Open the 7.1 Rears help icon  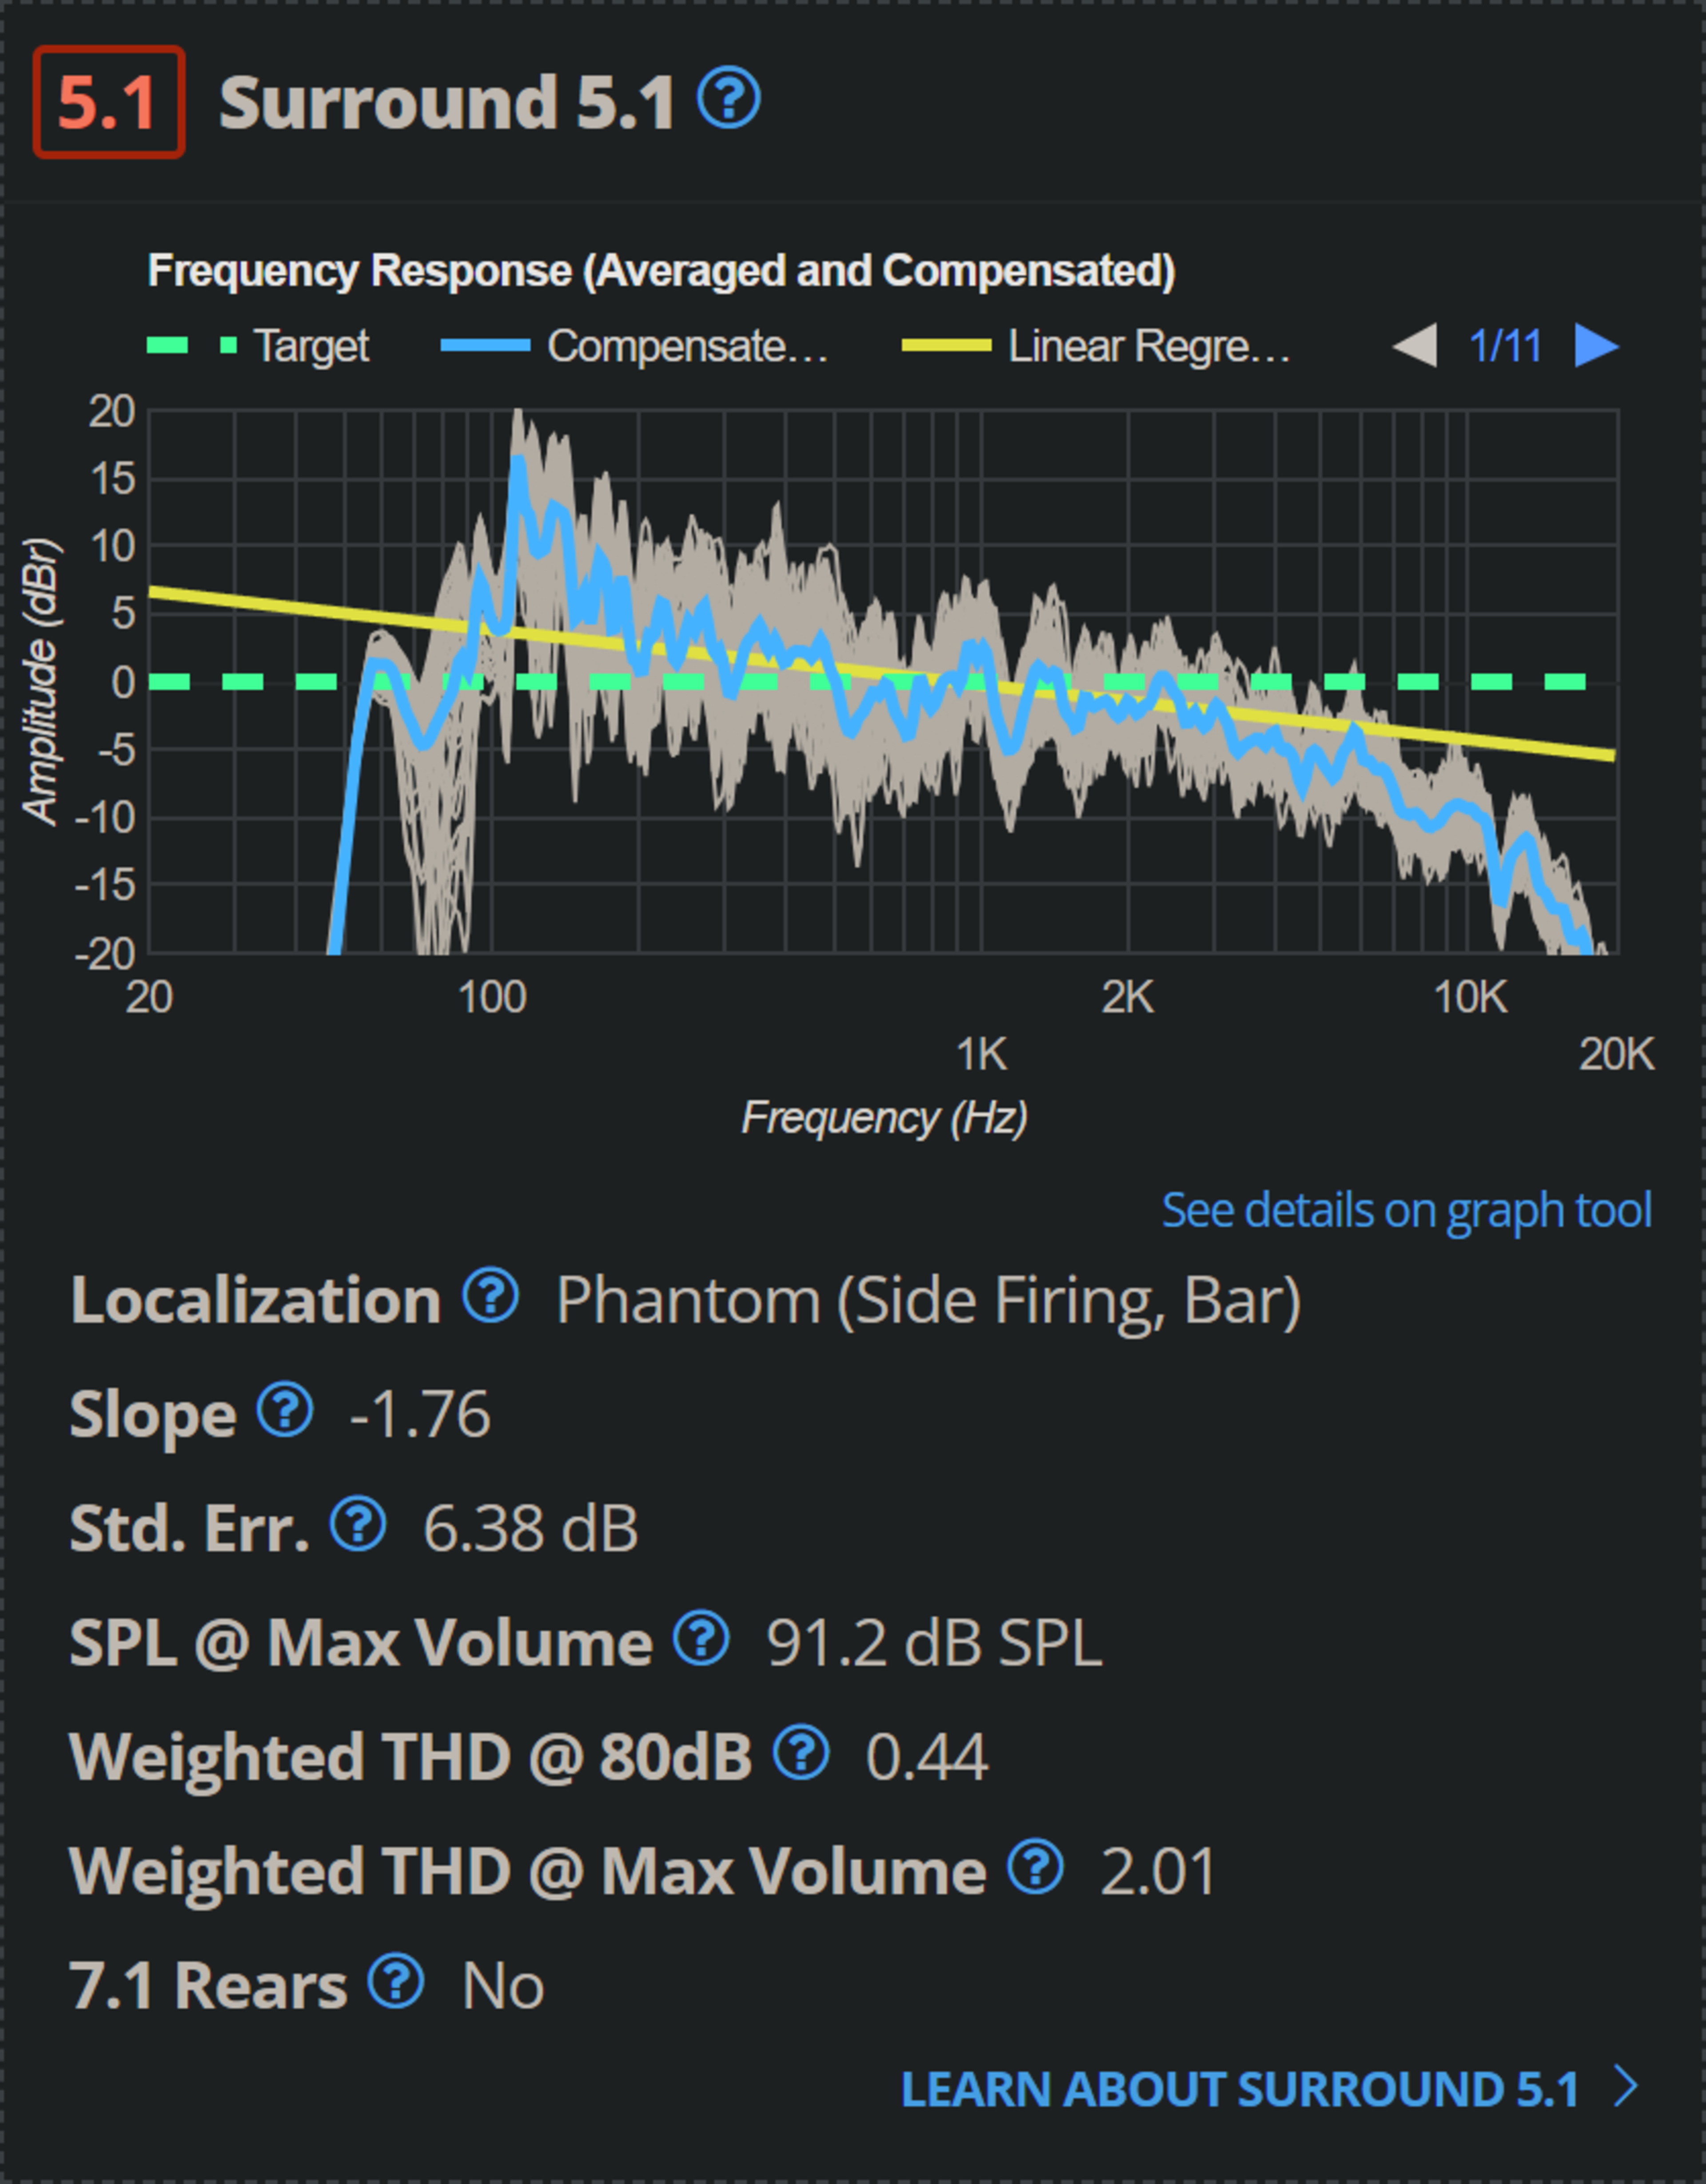(396, 1980)
